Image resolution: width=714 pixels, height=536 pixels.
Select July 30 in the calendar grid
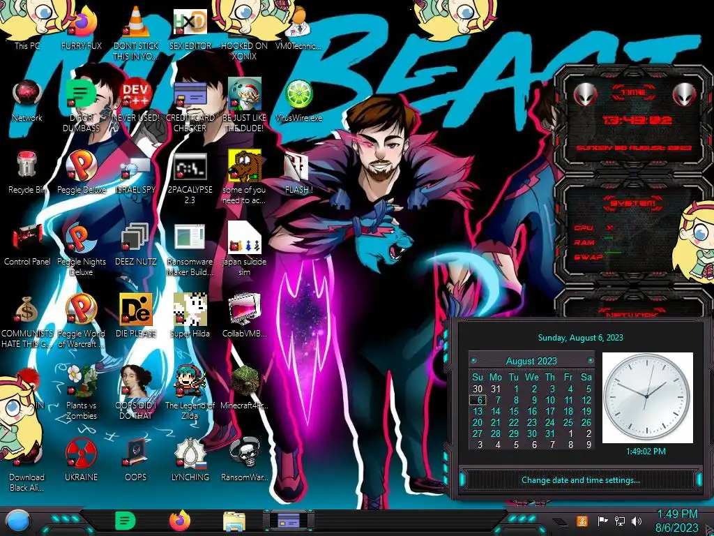pos(478,389)
